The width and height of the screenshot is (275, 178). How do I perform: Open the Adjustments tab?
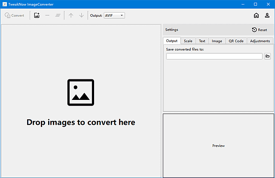click(260, 41)
